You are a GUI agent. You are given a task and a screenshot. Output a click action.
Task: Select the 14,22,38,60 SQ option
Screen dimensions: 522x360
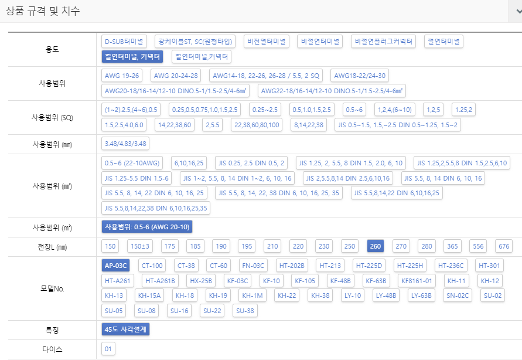(175, 125)
